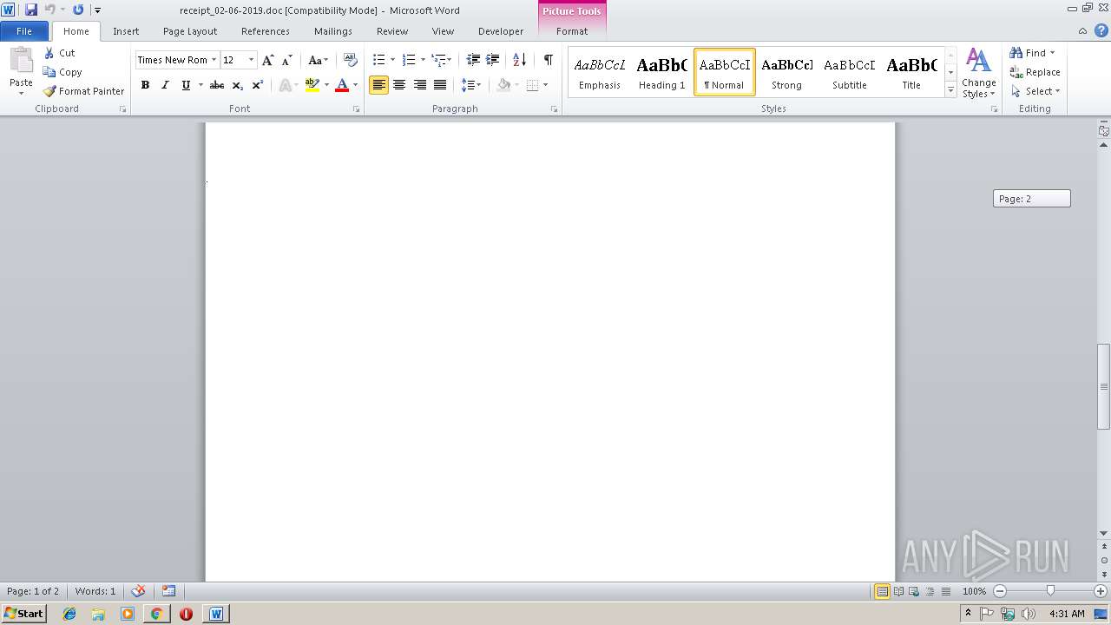Open Chrome from taskbar
This screenshot has width=1111, height=625.
click(x=156, y=614)
